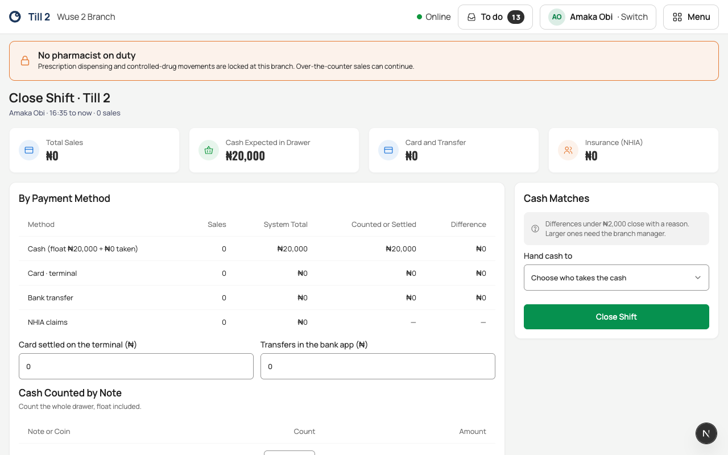Click the ₦20,000 Cash Expected amount
728x455 pixels.
245,156
